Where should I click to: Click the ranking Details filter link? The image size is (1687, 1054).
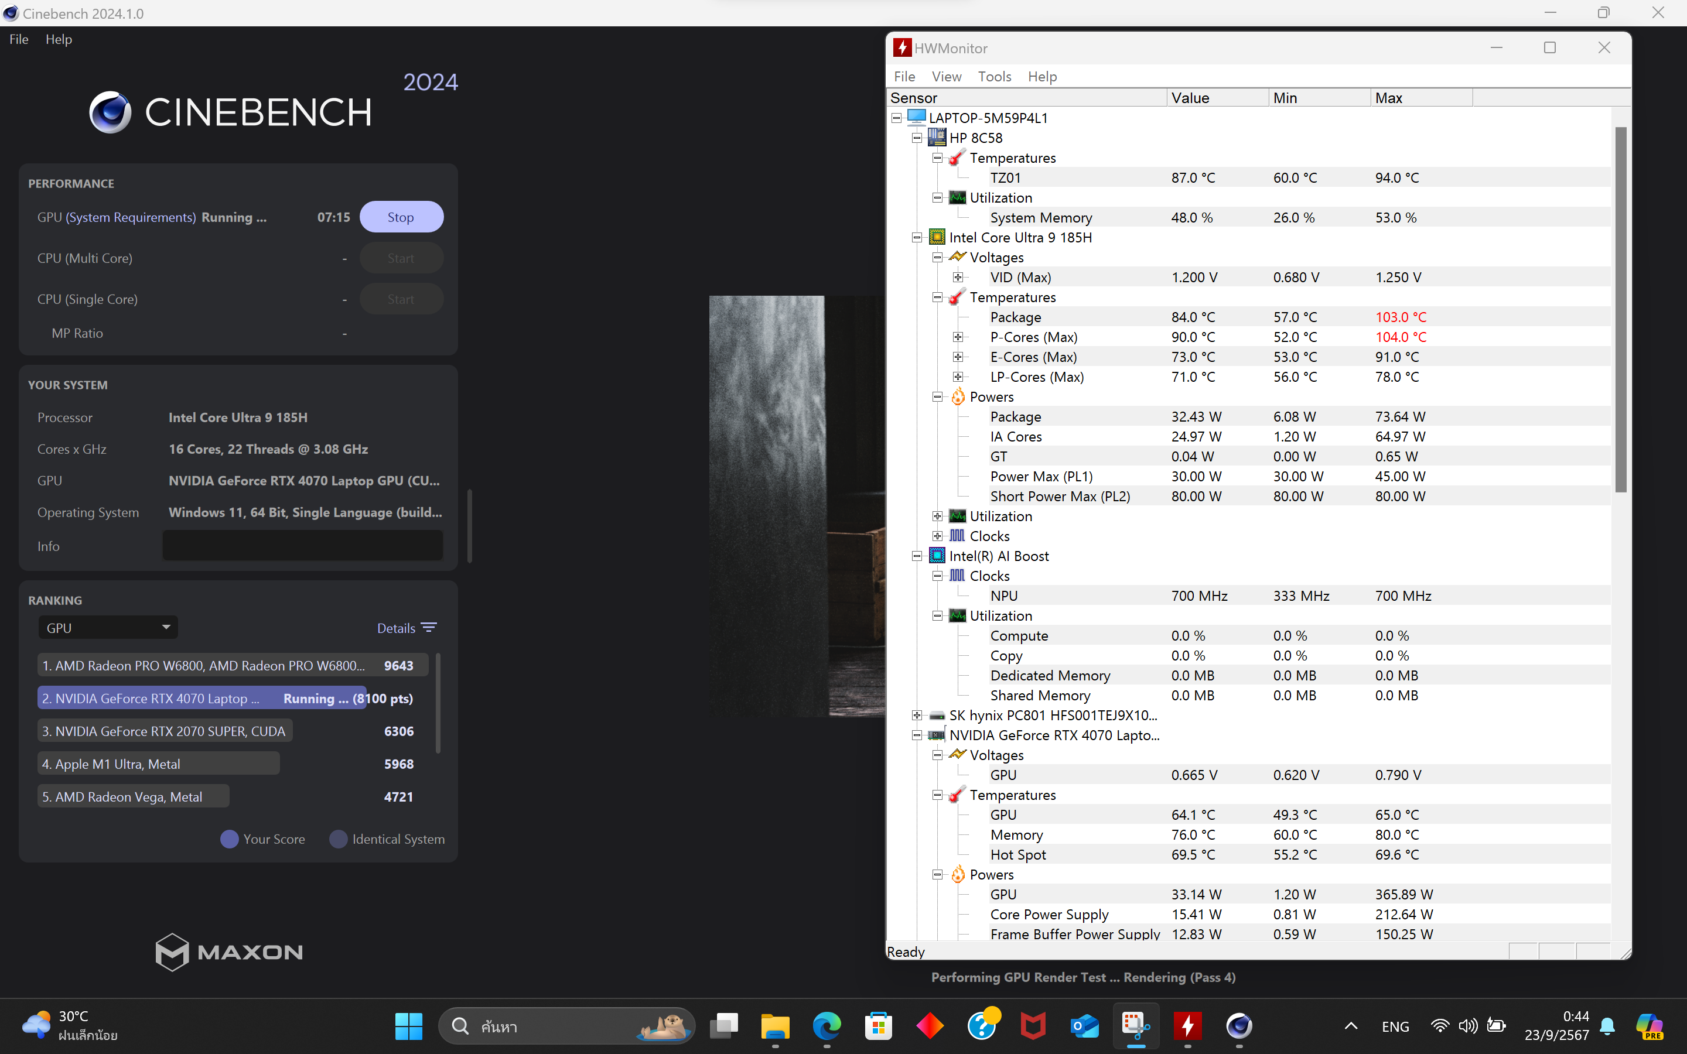coord(396,628)
